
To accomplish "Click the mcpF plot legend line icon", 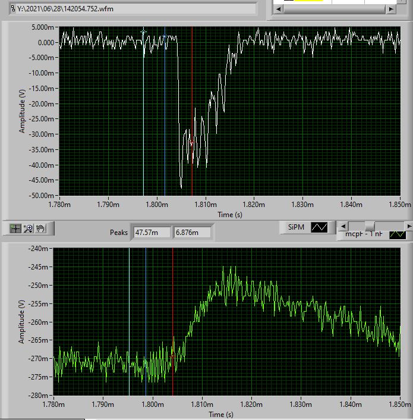I will 397,234.
